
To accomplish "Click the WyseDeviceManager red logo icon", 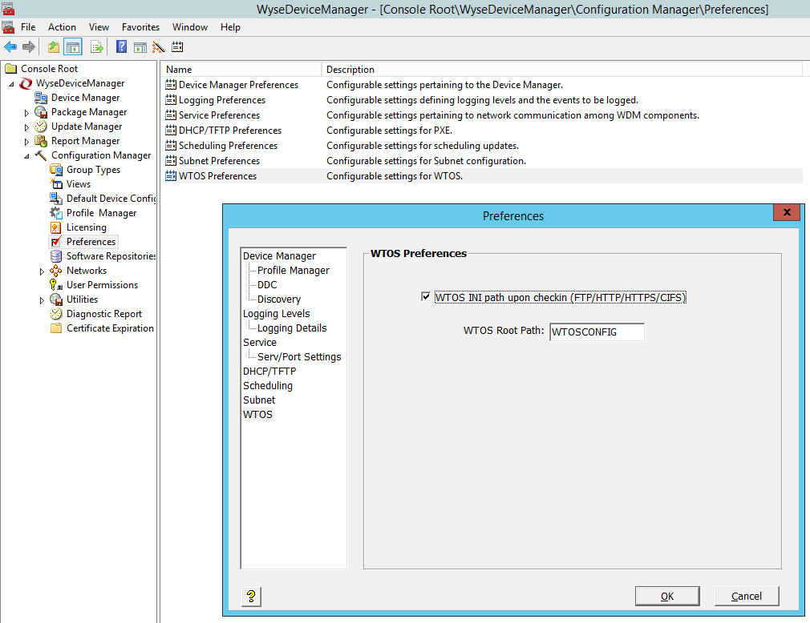I will pos(26,83).
